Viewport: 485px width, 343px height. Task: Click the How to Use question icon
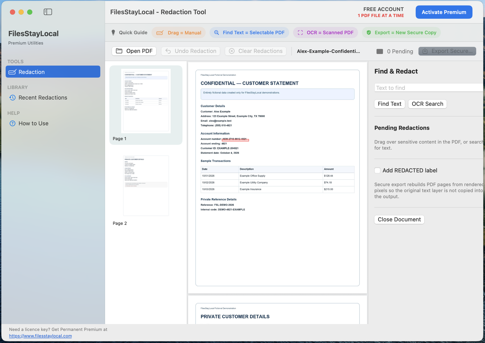tap(12, 123)
